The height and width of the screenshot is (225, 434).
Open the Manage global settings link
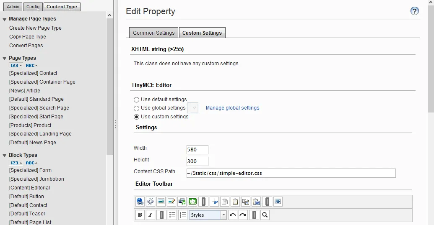(232, 108)
